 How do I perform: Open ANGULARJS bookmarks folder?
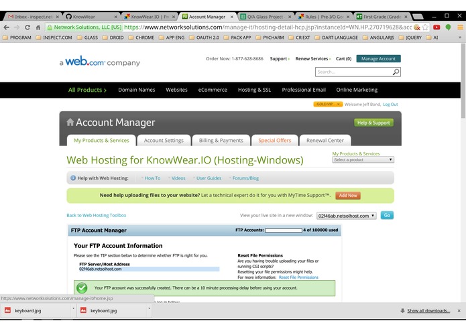click(378, 38)
